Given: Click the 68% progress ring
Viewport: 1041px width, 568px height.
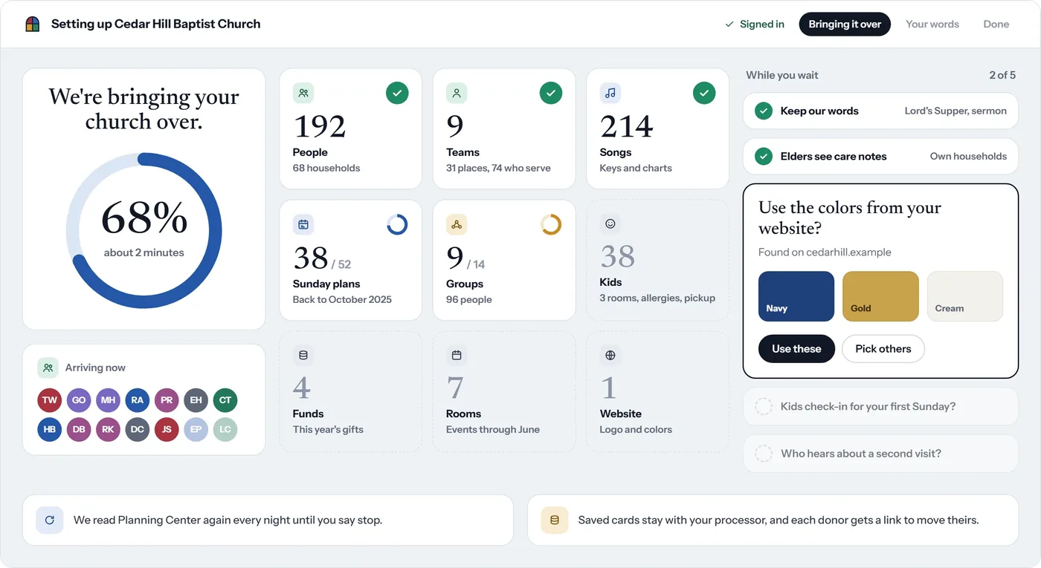Looking at the screenshot, I should pos(144,230).
